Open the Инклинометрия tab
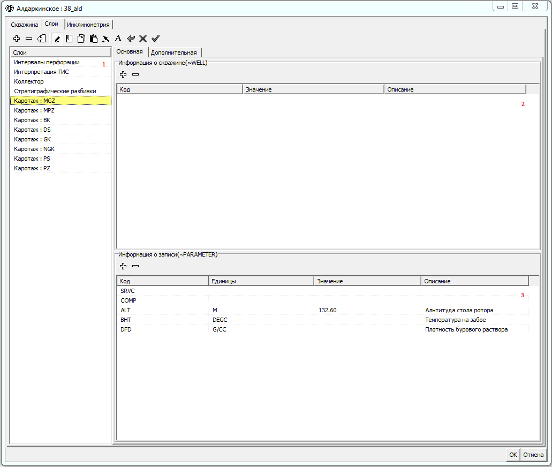Viewport: 552px width, 467px height. 88,25
